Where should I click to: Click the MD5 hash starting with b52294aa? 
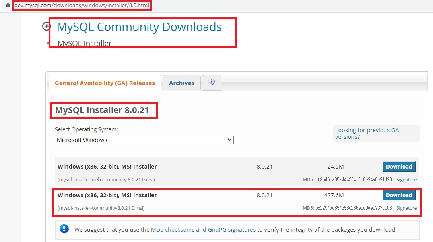[x=353, y=208]
